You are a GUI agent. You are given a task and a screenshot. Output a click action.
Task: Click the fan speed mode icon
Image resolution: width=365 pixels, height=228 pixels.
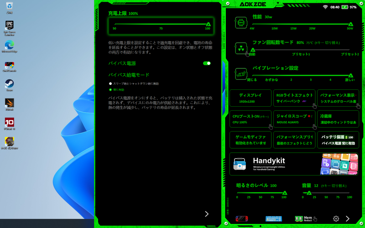tap(241, 48)
